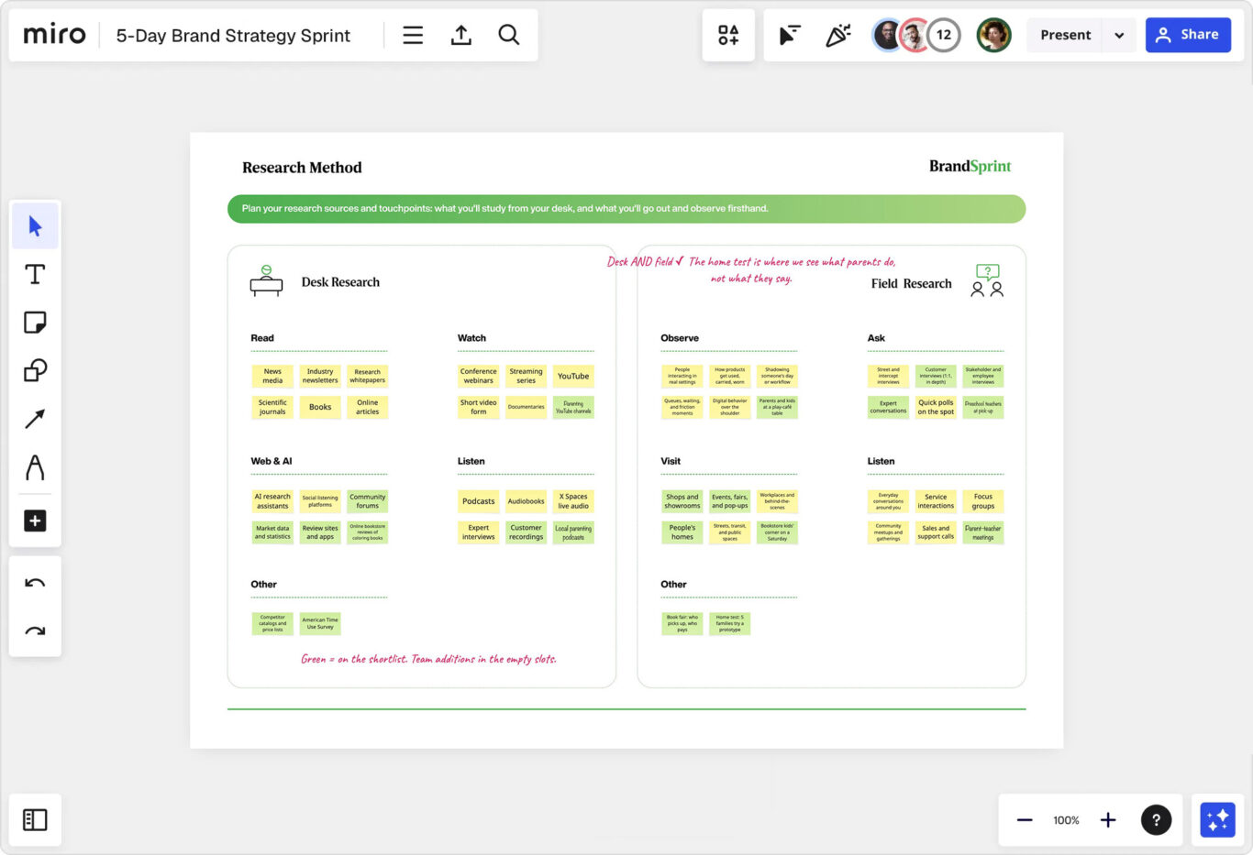Redo the last action

(x=35, y=630)
